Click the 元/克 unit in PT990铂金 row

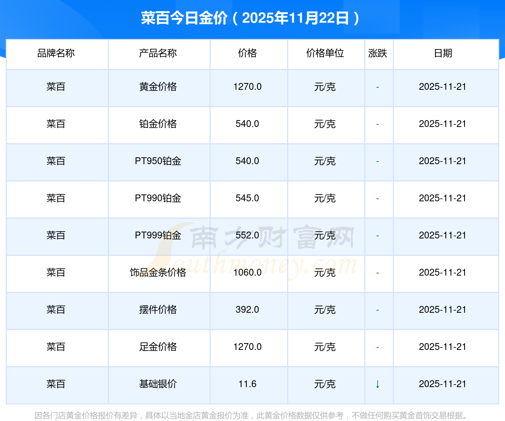pos(325,198)
